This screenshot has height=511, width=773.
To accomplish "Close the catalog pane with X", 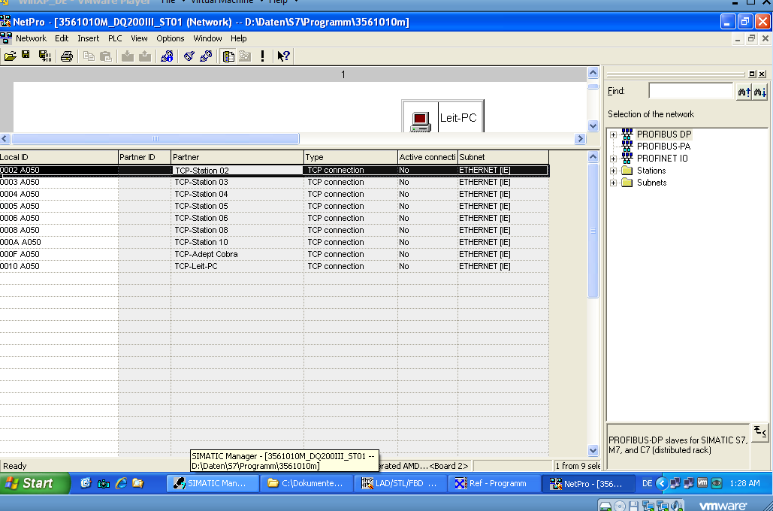I will pyautogui.click(x=762, y=74).
